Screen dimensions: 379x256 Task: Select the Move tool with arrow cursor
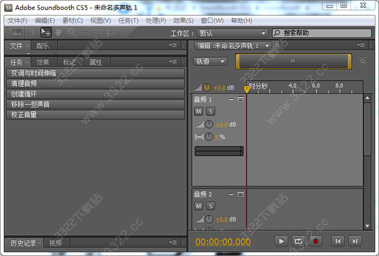pos(45,32)
